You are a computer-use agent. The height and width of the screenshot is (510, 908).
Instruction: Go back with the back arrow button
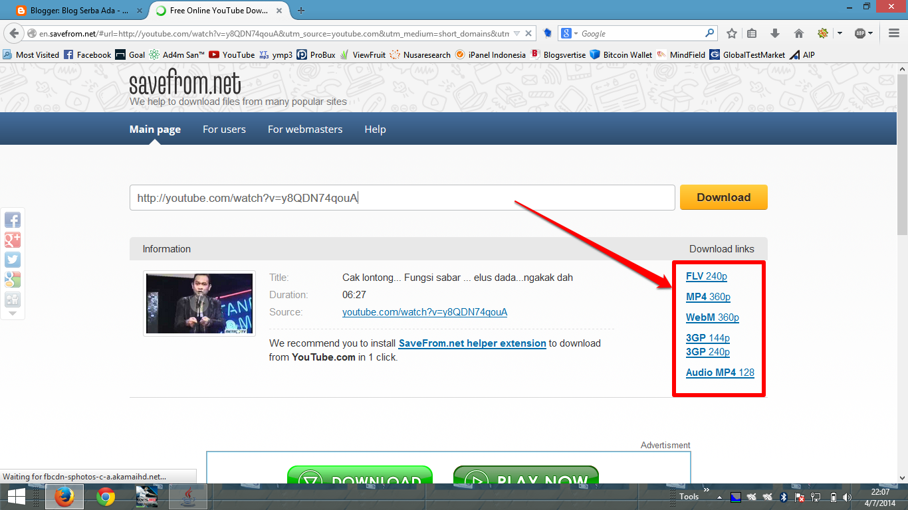(x=13, y=33)
